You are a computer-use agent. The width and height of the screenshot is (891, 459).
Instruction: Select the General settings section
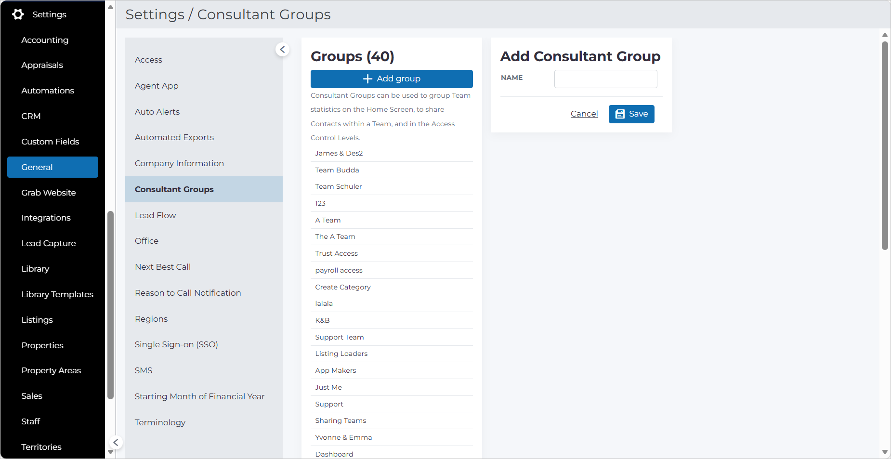click(52, 167)
